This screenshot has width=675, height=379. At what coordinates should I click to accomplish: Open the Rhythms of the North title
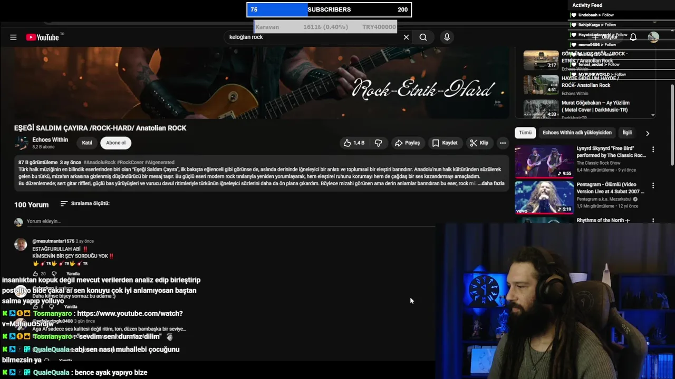603,221
